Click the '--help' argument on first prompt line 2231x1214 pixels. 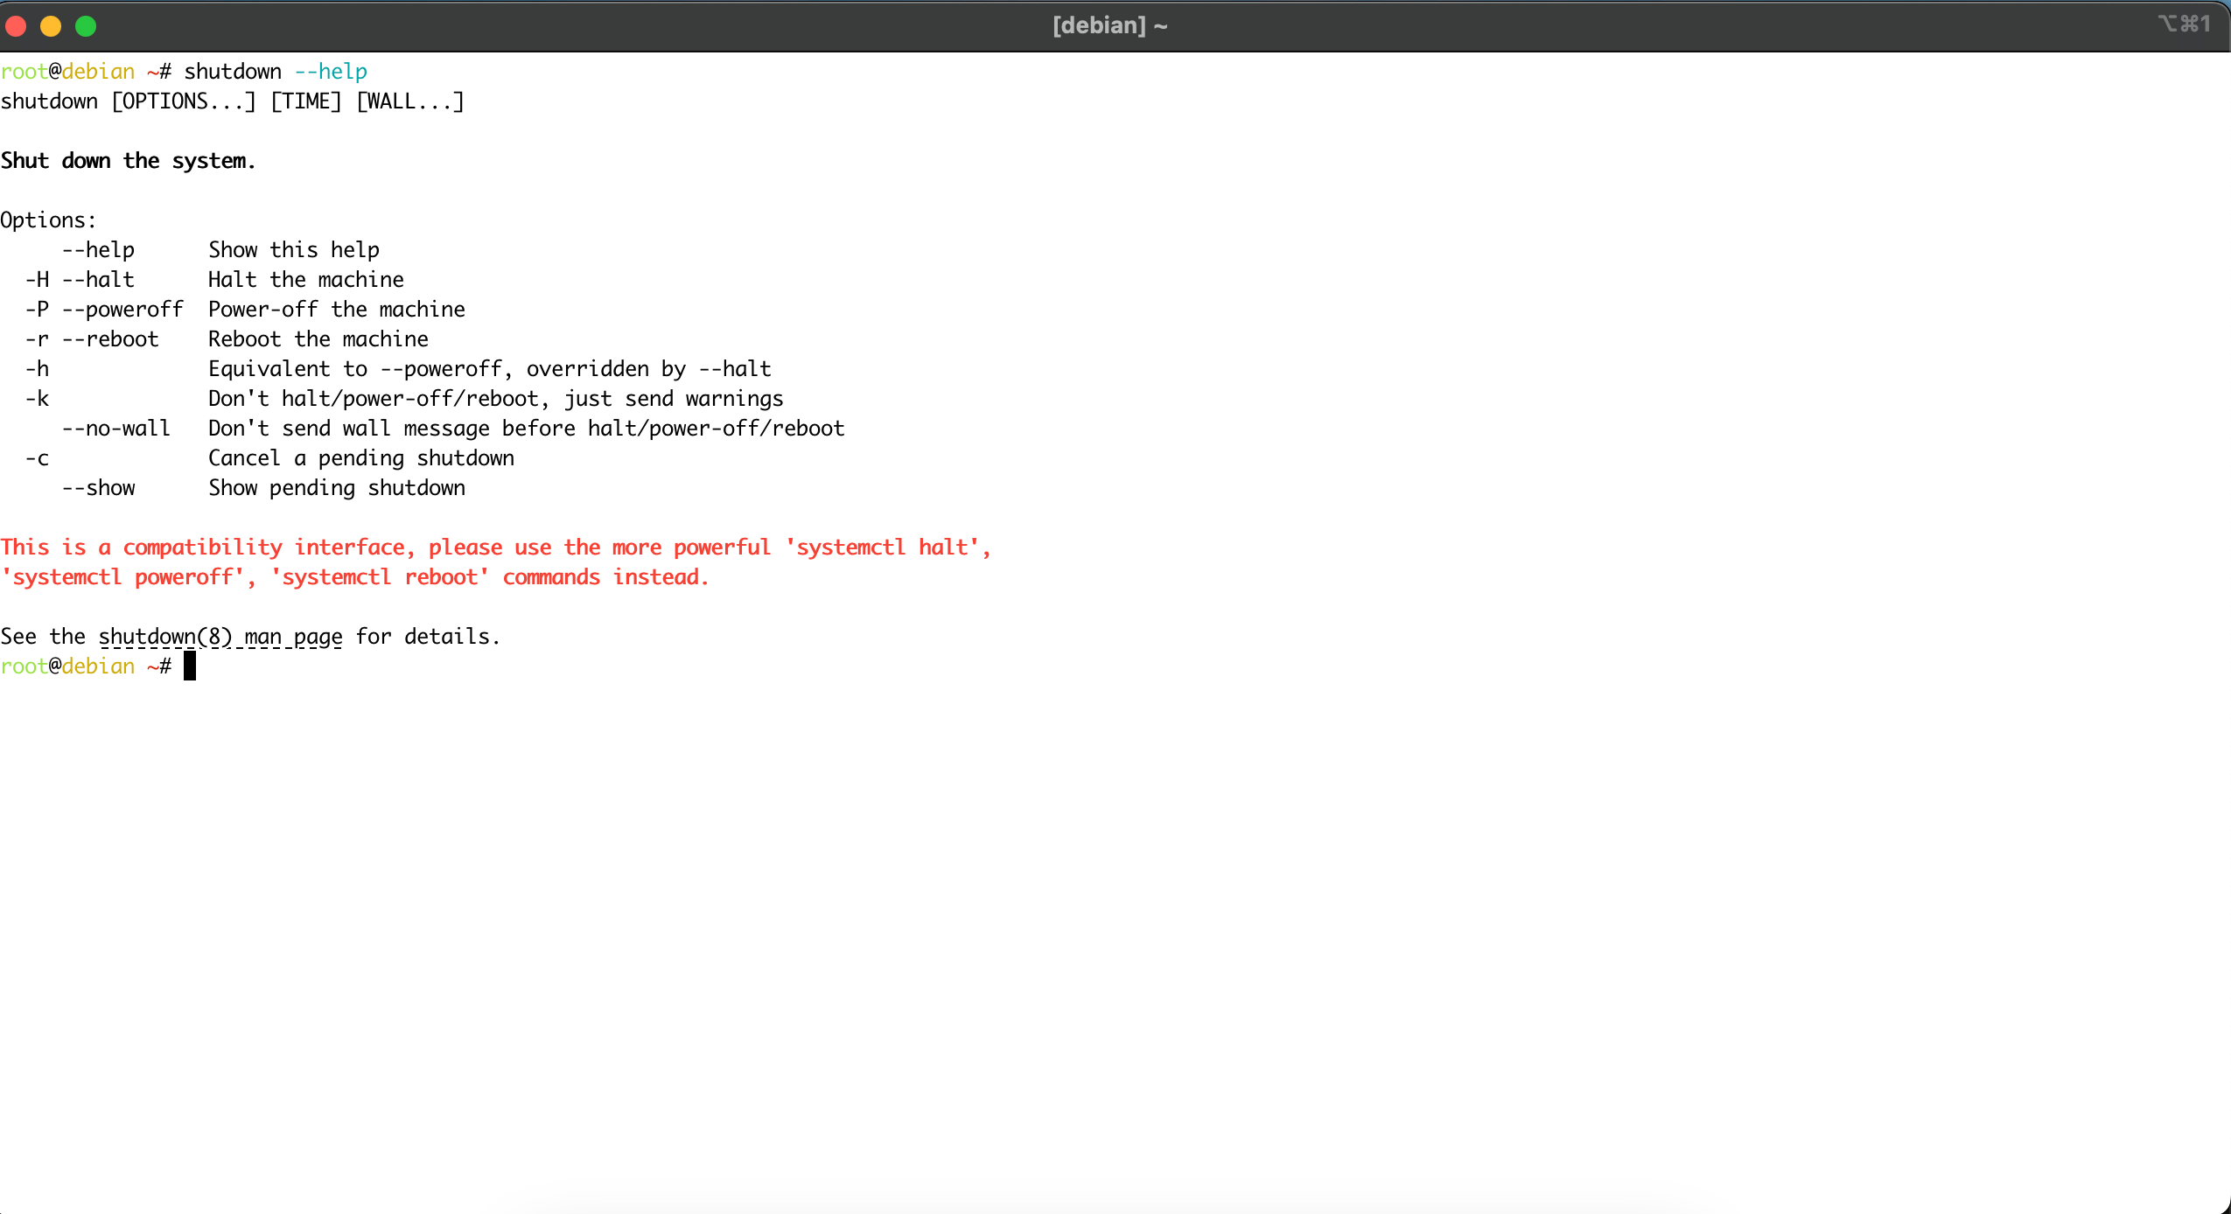331,72
